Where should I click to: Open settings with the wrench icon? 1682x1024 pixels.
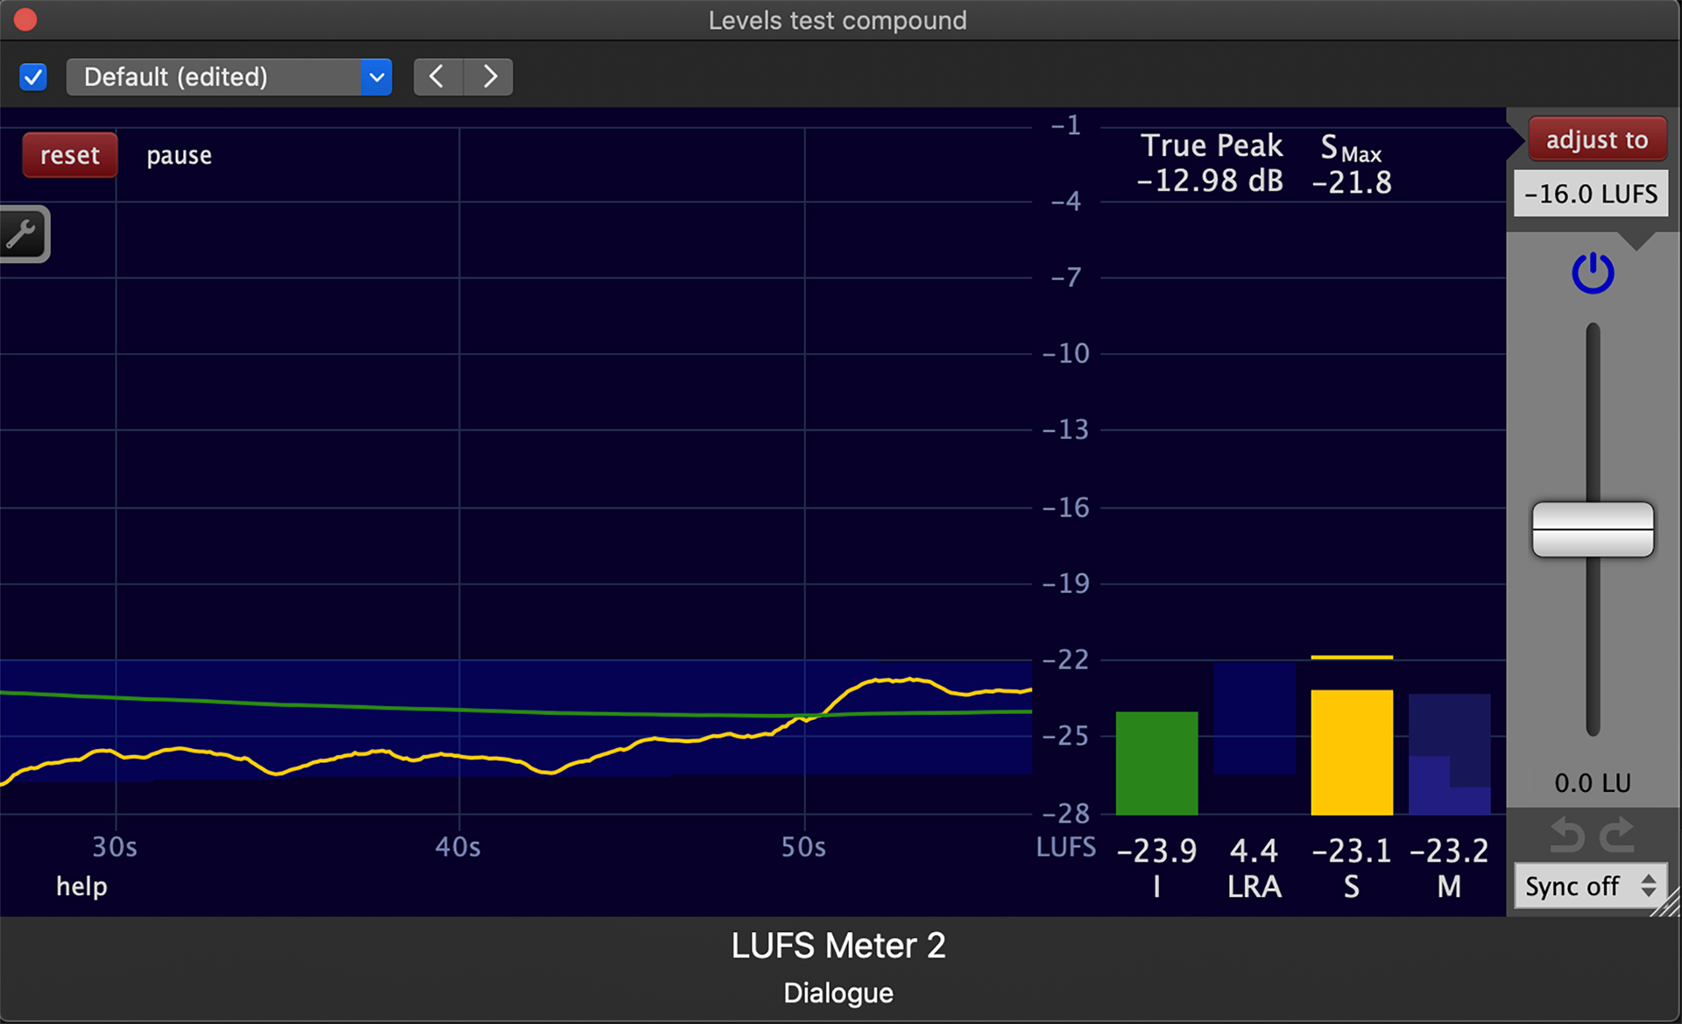pos(23,234)
